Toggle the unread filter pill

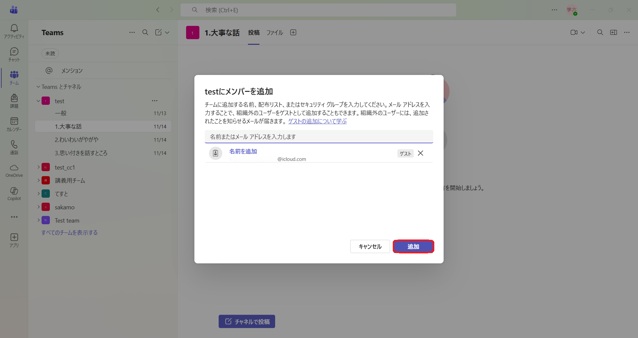click(x=50, y=53)
